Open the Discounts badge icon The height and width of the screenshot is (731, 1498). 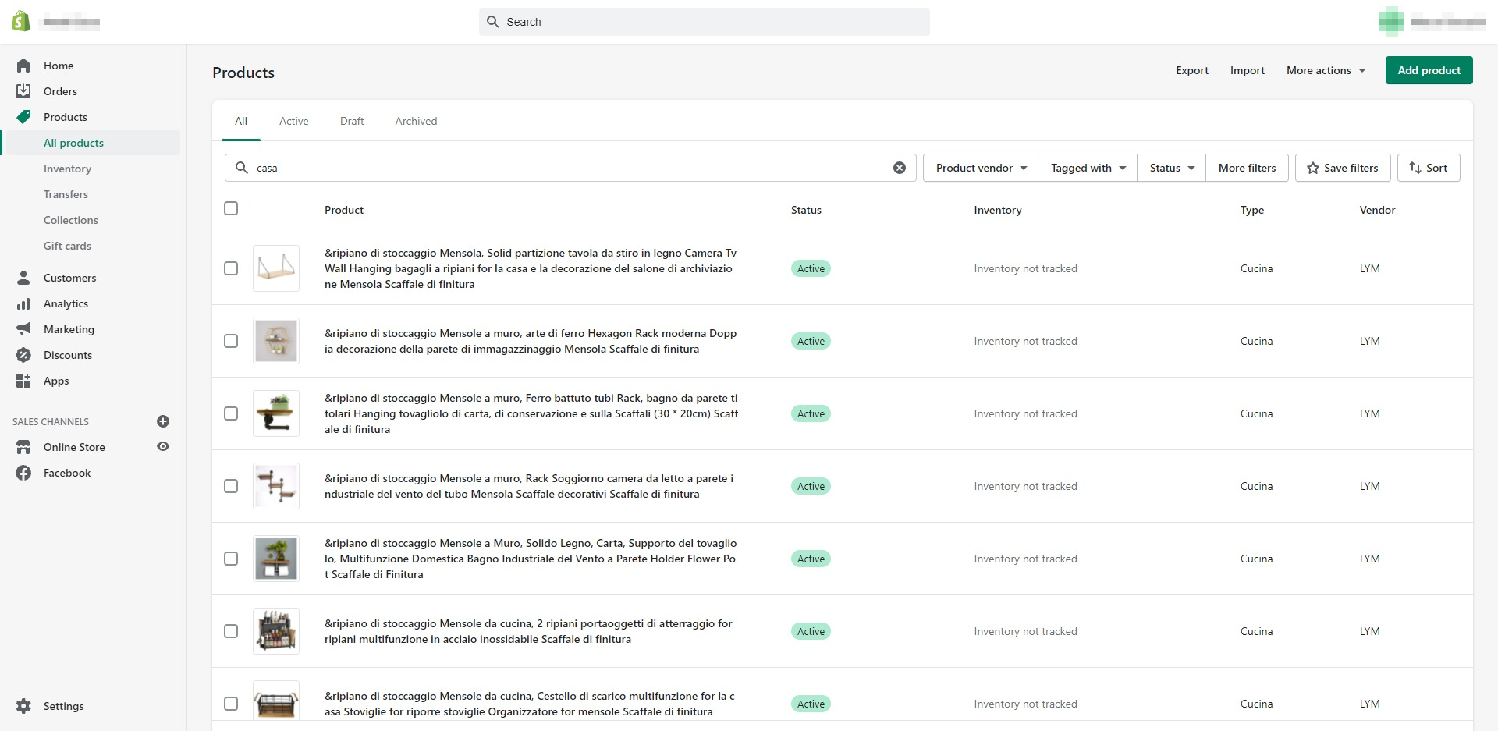coord(23,355)
